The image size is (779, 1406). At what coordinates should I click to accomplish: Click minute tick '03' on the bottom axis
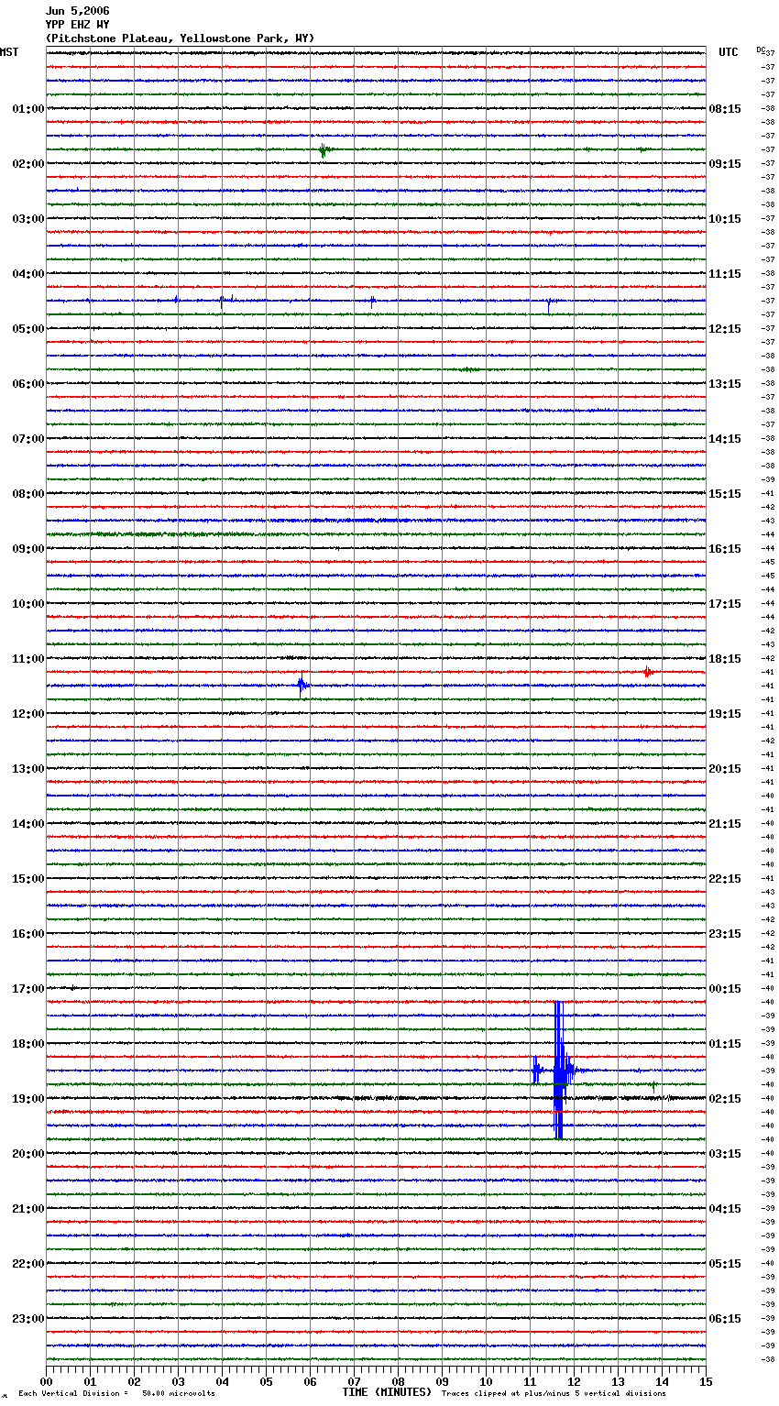178,1381
